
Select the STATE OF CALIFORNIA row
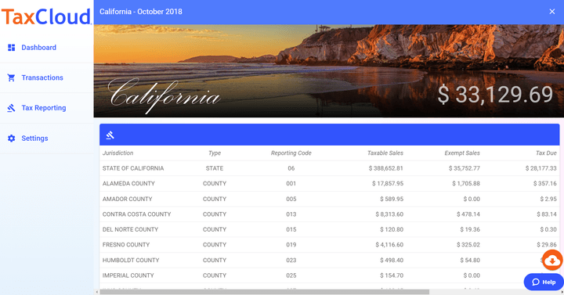coord(330,168)
